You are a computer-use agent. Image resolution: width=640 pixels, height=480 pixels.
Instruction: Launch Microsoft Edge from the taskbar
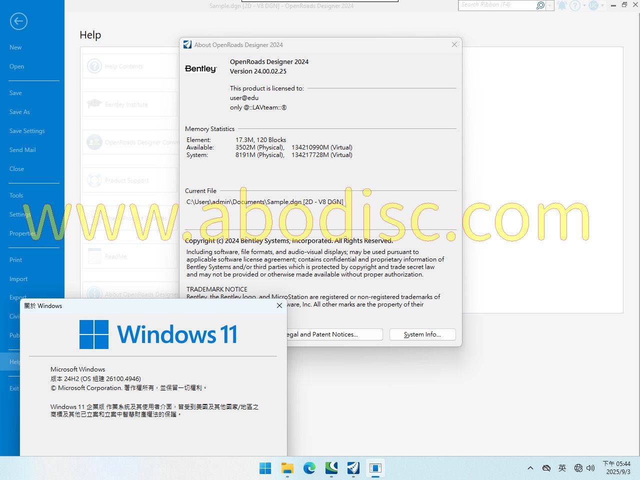pyautogui.click(x=309, y=468)
